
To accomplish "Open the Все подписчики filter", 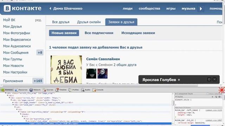I will click(99, 33).
